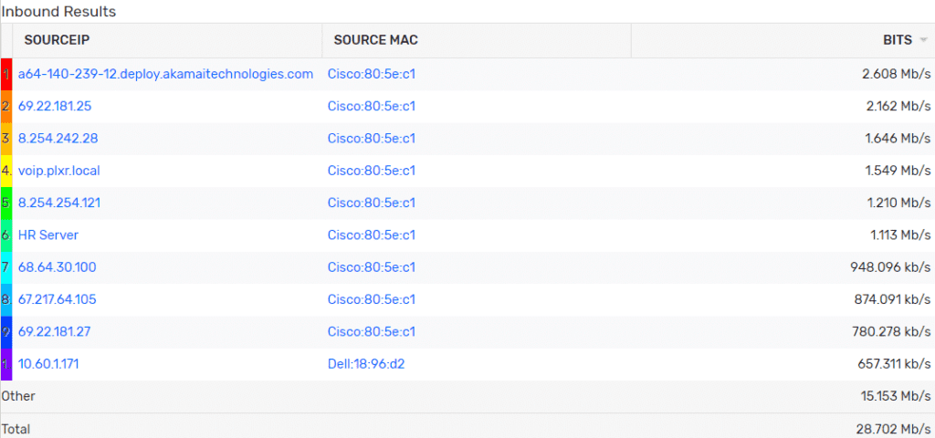Click the SOURCE MAC column header
This screenshot has height=438, width=935.
pyautogui.click(x=375, y=40)
